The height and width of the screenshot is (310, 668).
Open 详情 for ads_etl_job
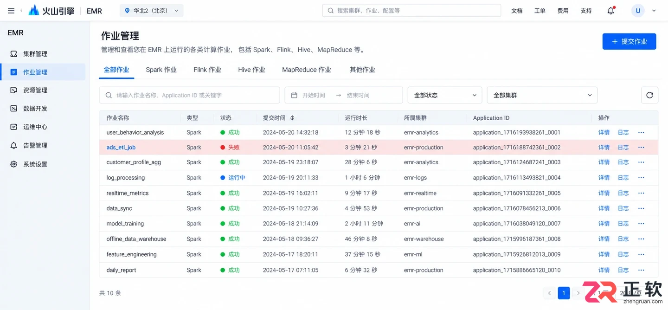pyautogui.click(x=604, y=147)
